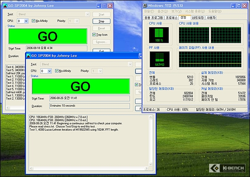Screen dimensions: 250x177
Task: Click Sensors... button in back SP2004 window
Action: pyautogui.click(x=101, y=42)
